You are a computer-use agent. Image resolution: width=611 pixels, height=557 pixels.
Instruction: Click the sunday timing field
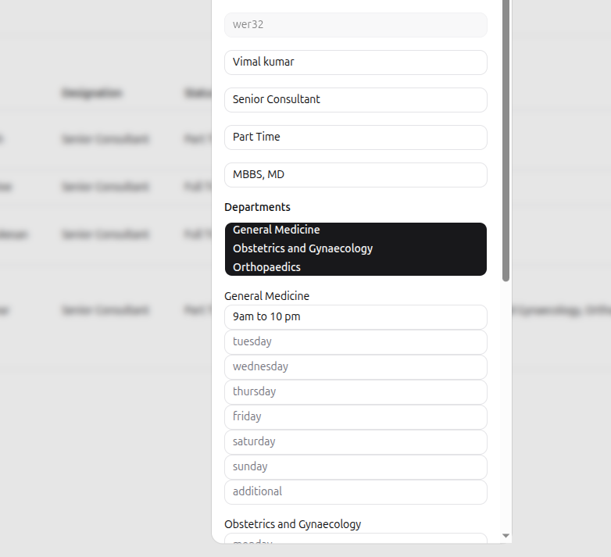click(x=356, y=467)
